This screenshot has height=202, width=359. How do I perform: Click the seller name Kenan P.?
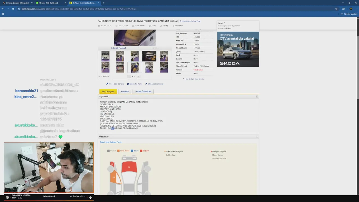tap(222, 23)
